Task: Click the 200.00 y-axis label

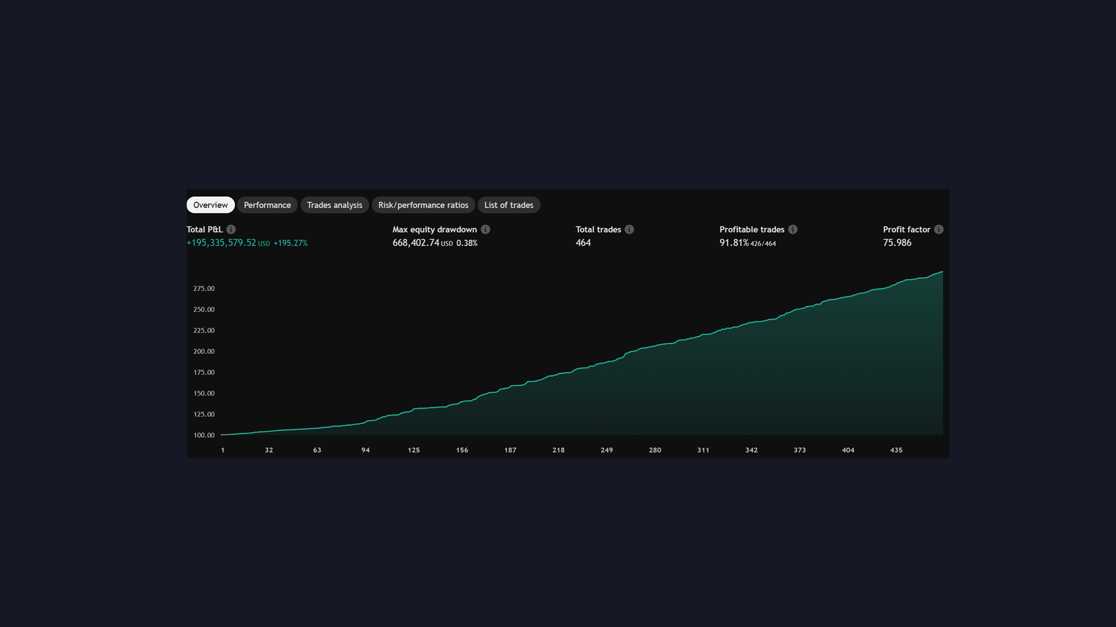Action: click(204, 352)
